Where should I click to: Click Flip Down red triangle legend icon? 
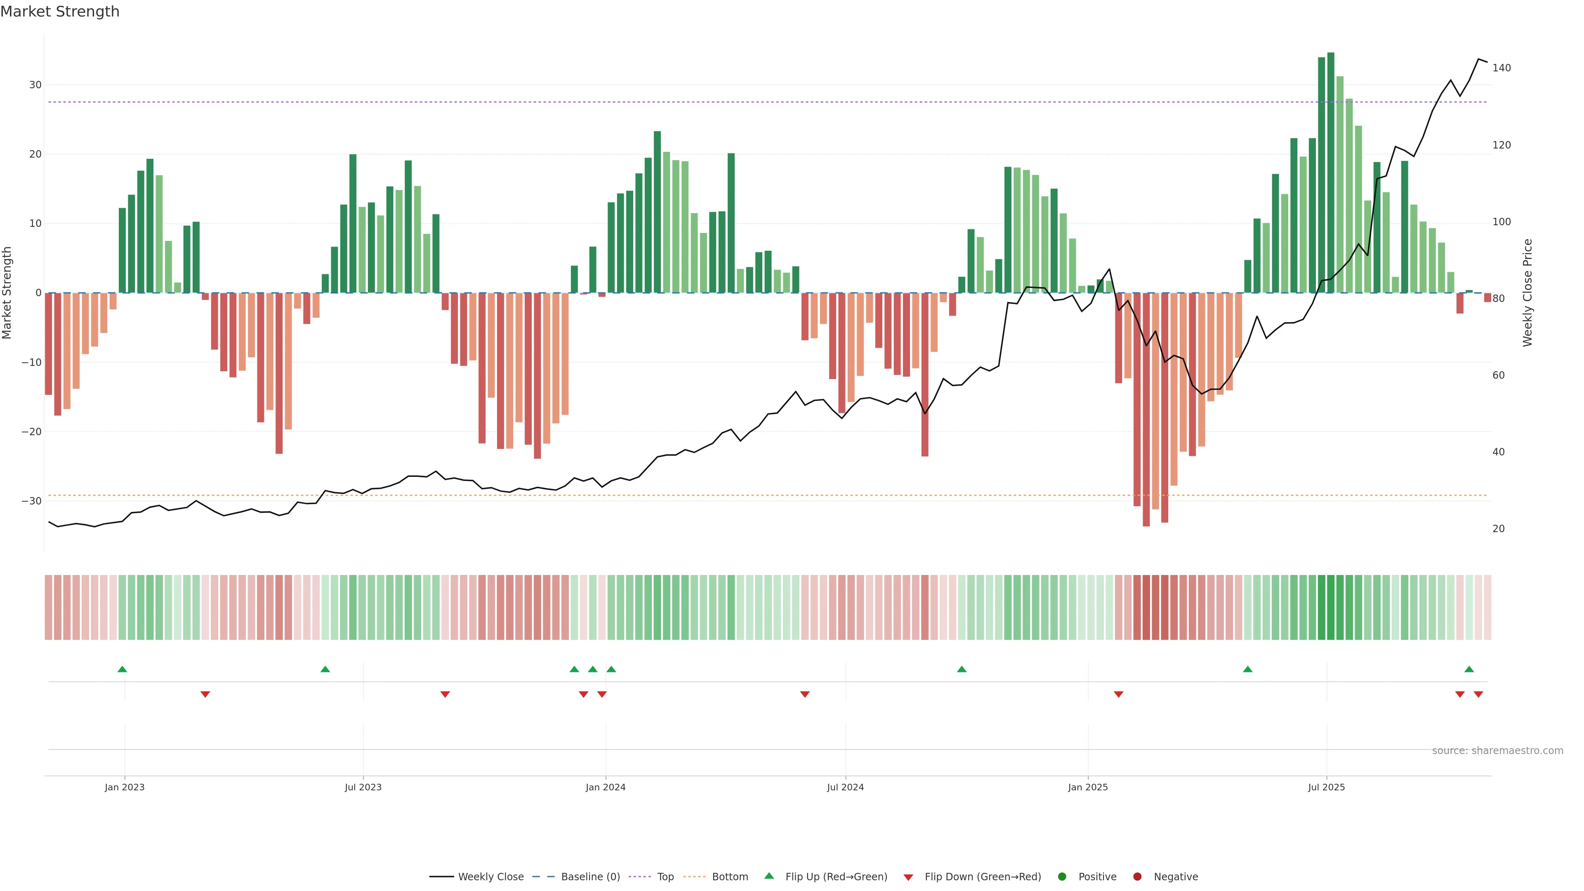point(908,877)
